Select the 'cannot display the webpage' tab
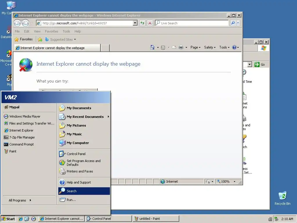 57,48
